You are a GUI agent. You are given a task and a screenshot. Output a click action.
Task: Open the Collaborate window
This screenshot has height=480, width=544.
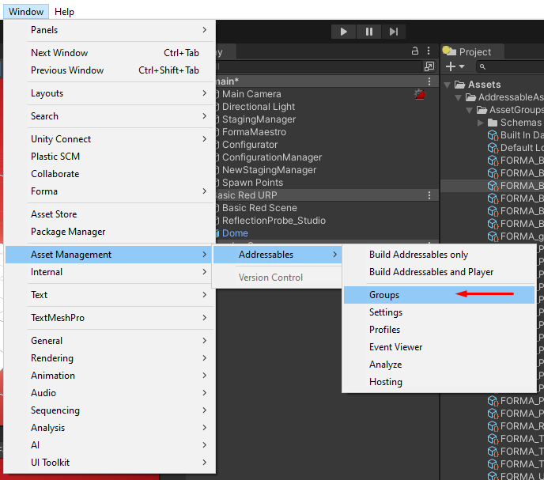[x=110, y=173]
